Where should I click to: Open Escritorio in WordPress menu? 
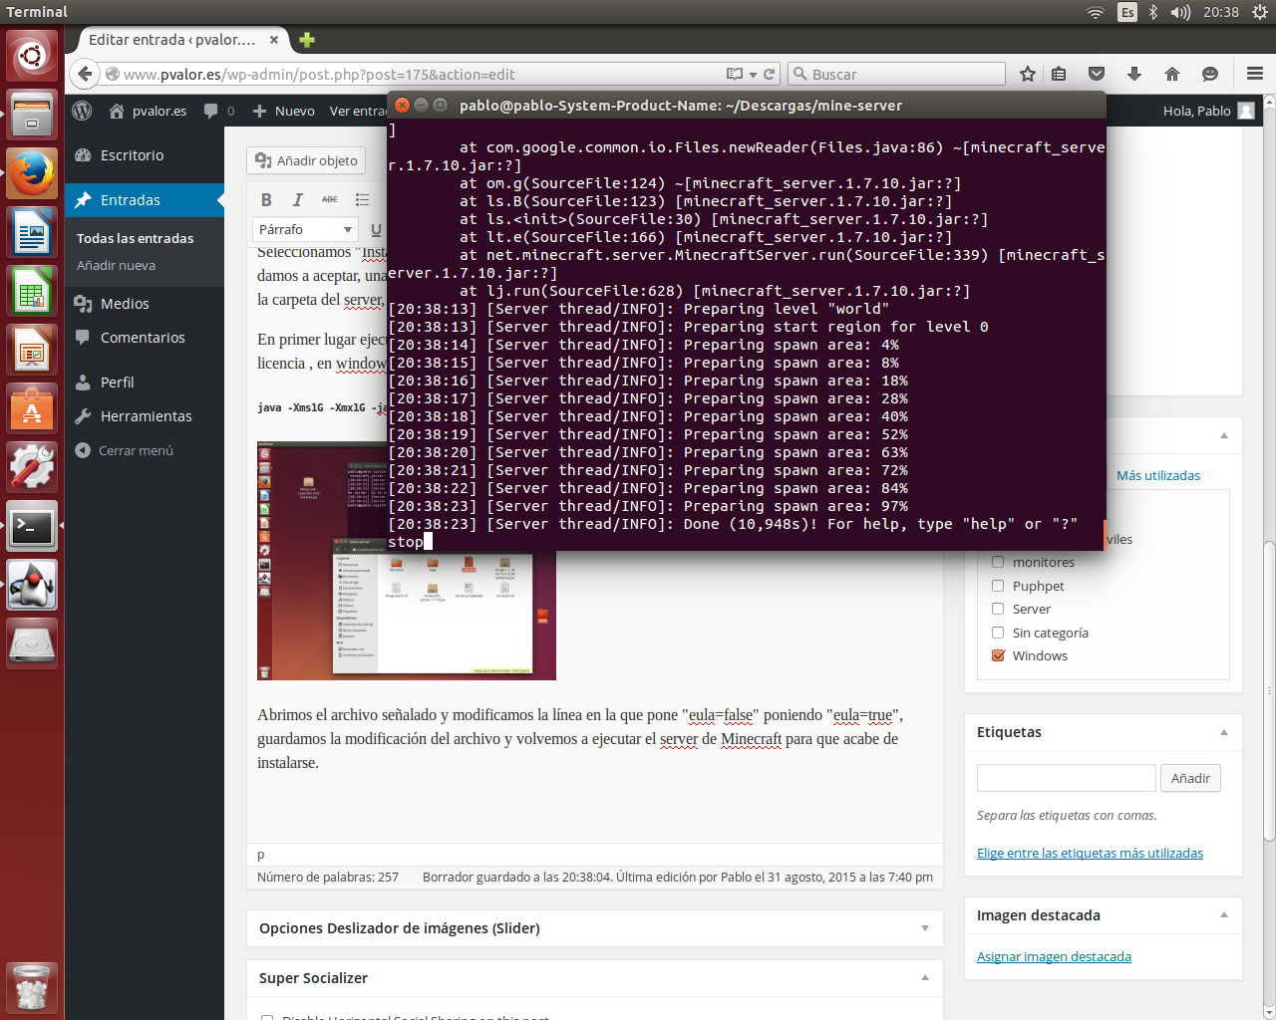pyautogui.click(x=132, y=155)
